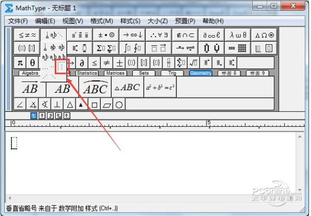Open the 大小(Z) menu
This screenshot has width=311, height=216.
pyautogui.click(x=157, y=21)
